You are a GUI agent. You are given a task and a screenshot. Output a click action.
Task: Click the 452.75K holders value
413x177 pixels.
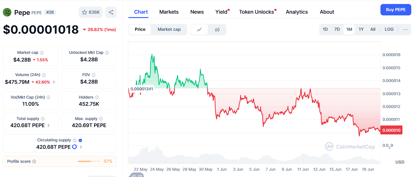pyautogui.click(x=89, y=104)
